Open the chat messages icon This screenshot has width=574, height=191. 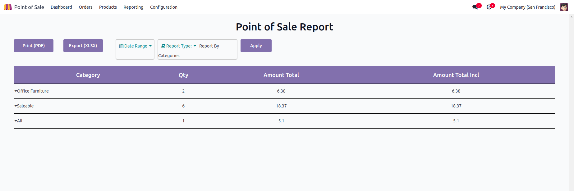pyautogui.click(x=475, y=7)
